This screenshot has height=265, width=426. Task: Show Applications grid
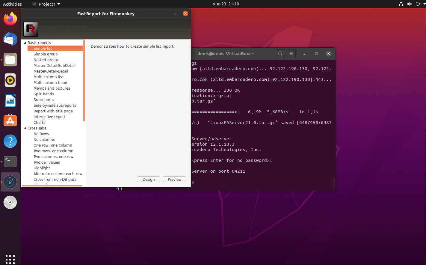pyautogui.click(x=10, y=259)
